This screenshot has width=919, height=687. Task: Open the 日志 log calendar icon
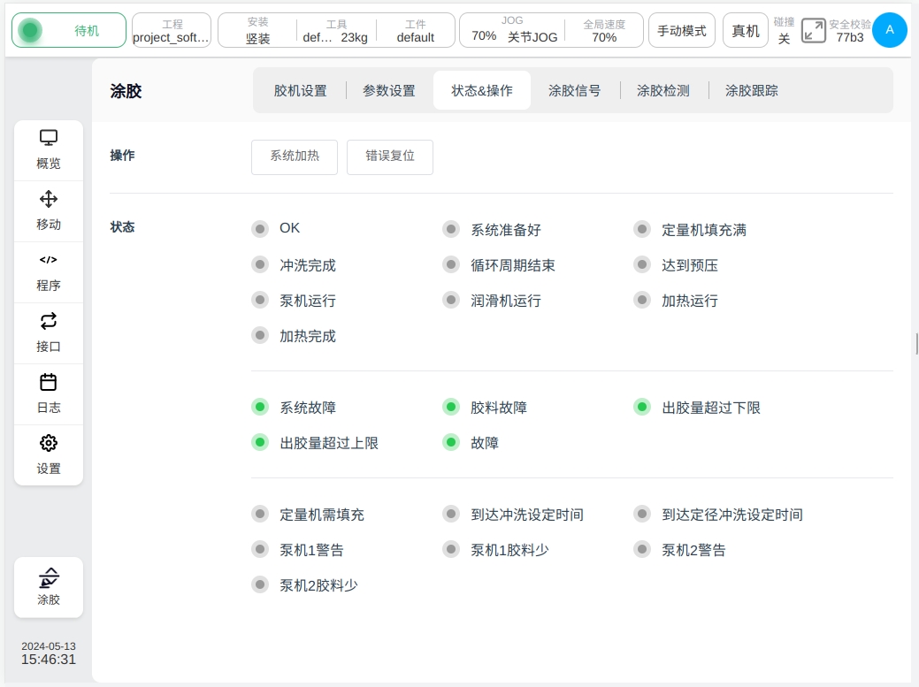(x=49, y=383)
